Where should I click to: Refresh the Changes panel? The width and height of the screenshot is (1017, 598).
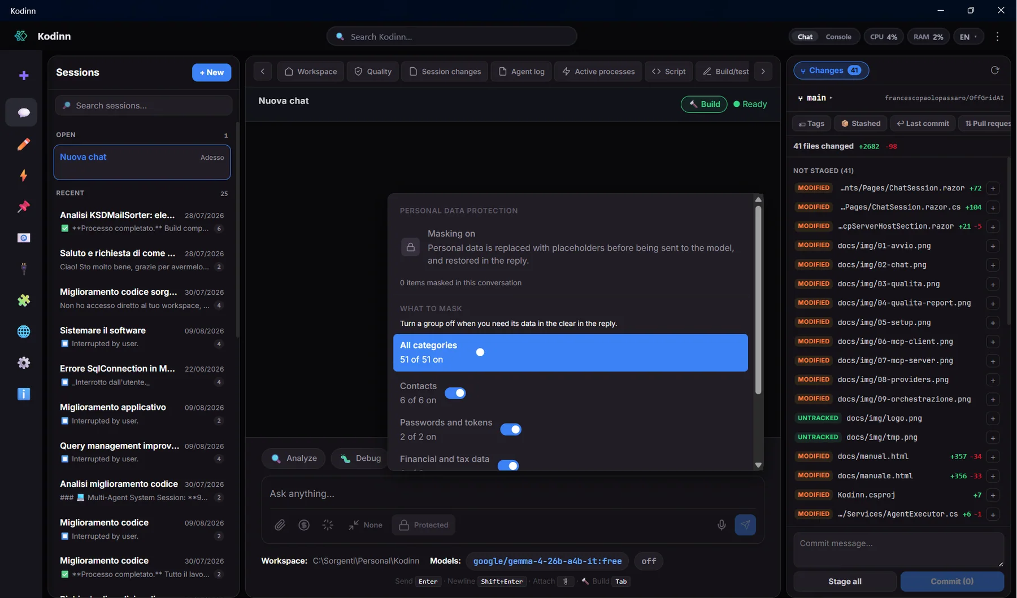tap(995, 71)
